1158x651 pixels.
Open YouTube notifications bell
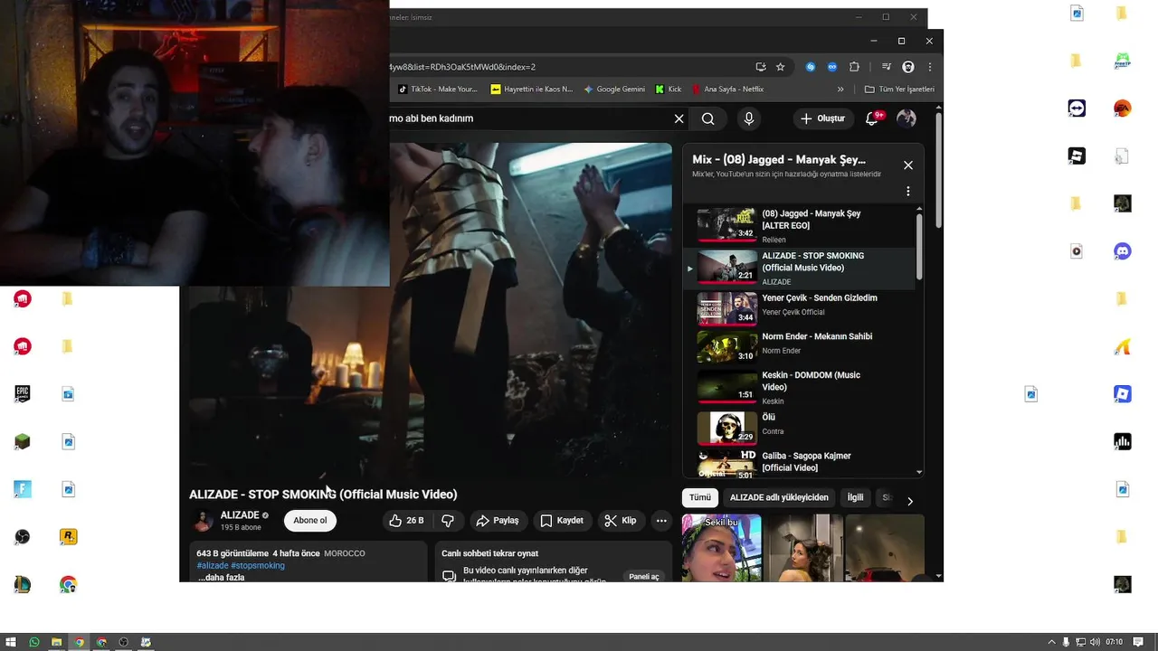(873, 118)
